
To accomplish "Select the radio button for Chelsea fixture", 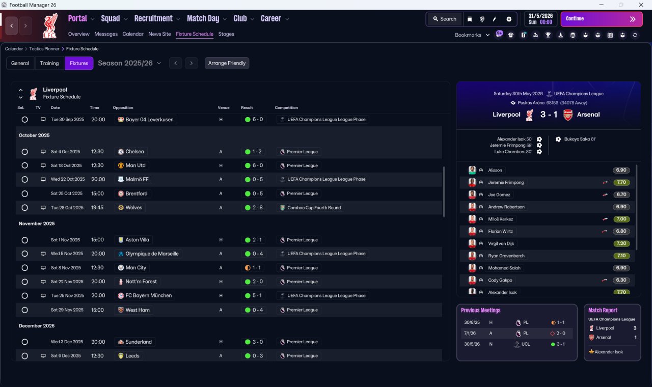I will pos(24,152).
